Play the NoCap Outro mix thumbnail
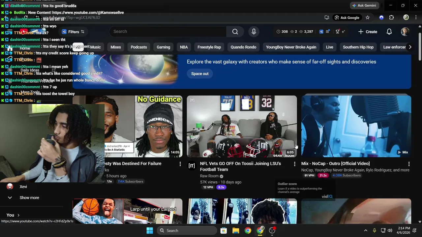The height and width of the screenshot is (237, 422). 356,126
